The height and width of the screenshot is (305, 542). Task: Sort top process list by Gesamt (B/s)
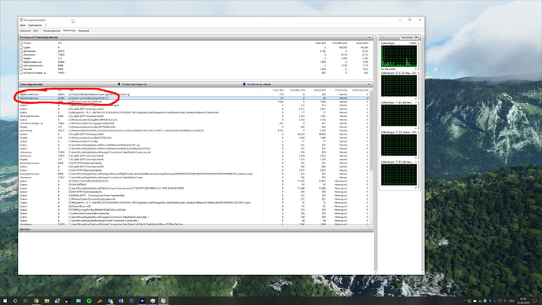(x=362, y=43)
